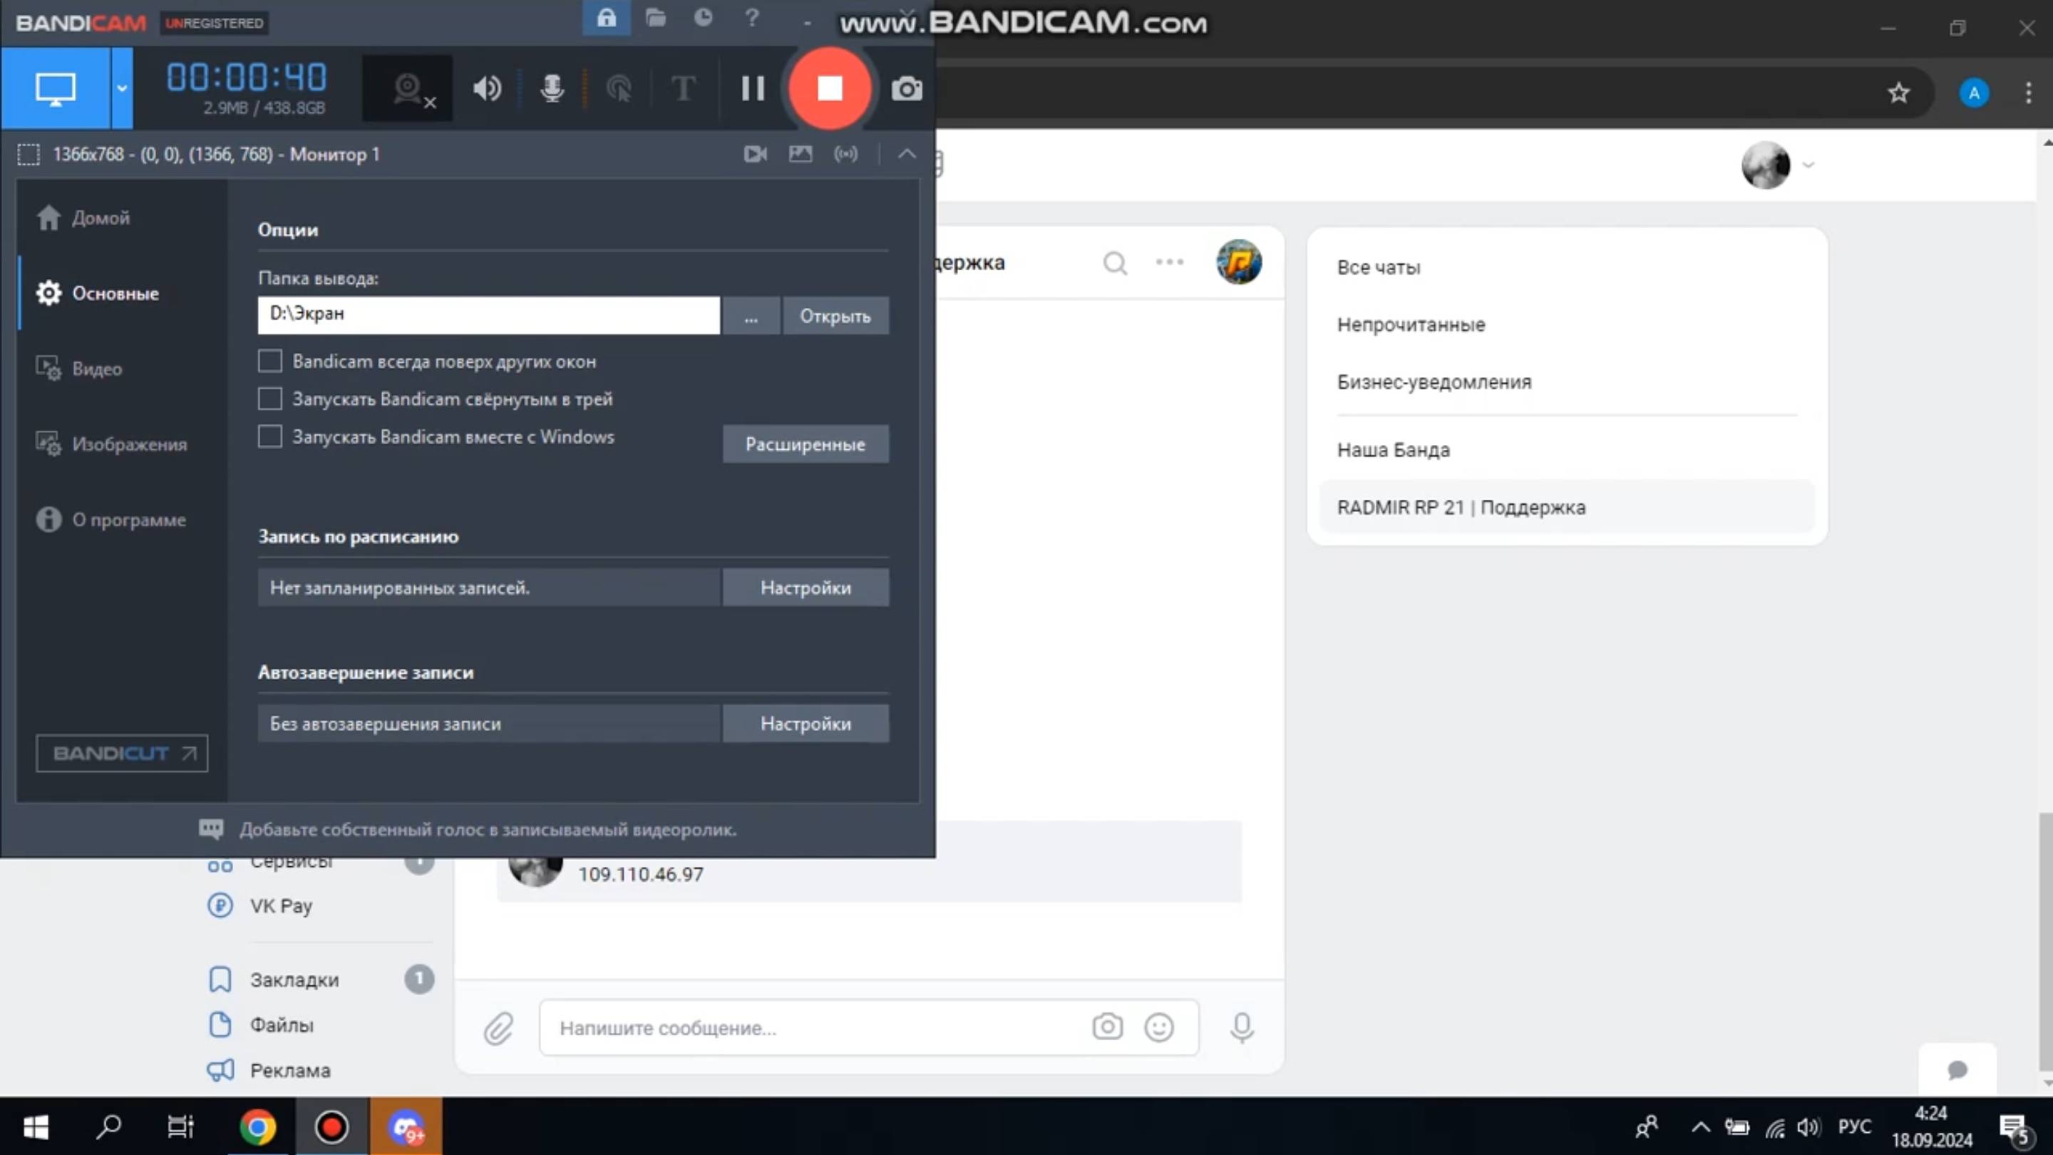Open the VK profile avatar
2053x1155 pixels.
(x=1765, y=165)
